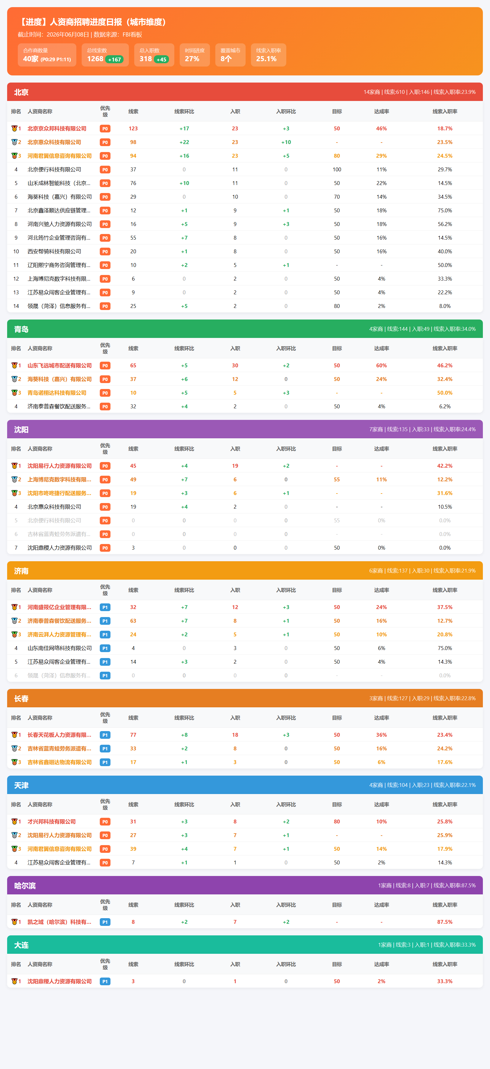
Task: Click bronze medal icon beside 河南君翼信息咨询有限公司 in 天津 table
Action: coord(14,849)
